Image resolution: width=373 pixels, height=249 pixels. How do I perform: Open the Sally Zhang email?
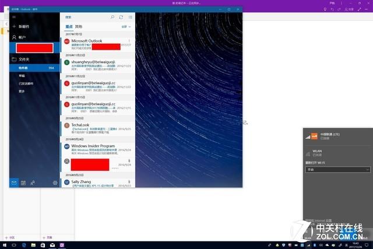point(98,183)
